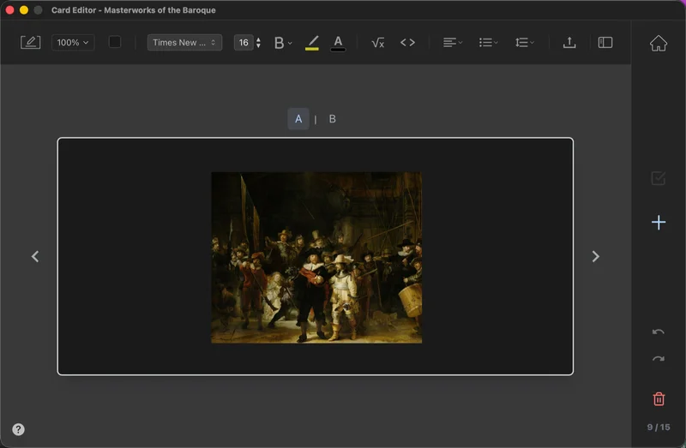Screen dimensions: 686x448
Task: Go to home screen via house icon
Action: (658, 43)
